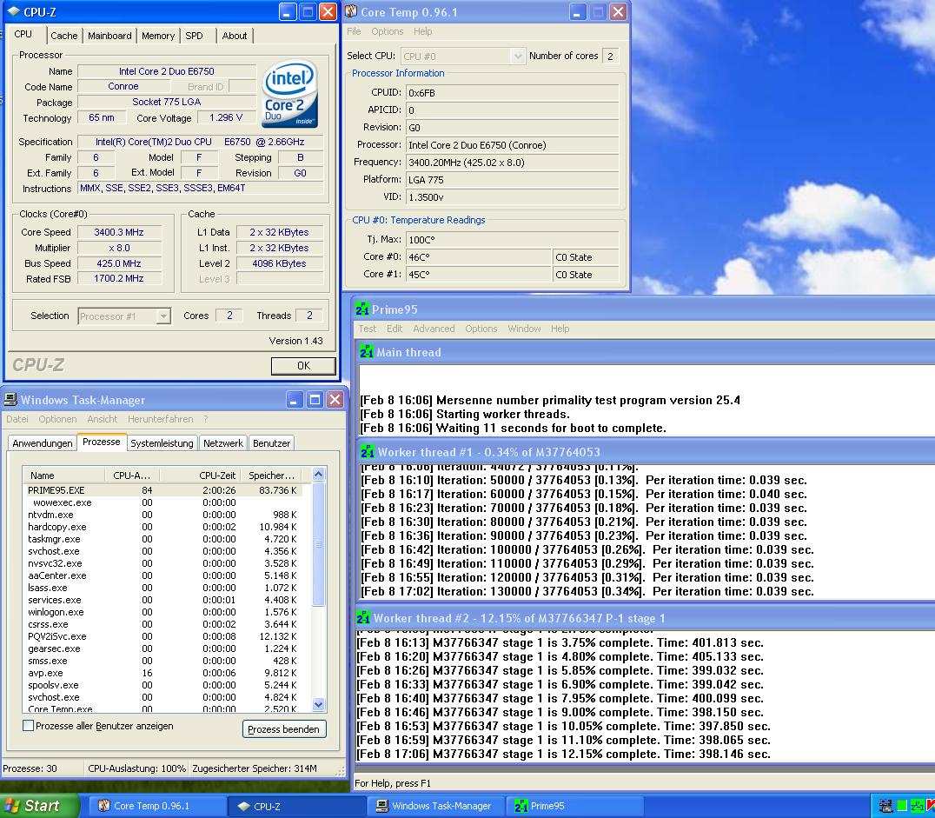Open the Help menu in Core Temp
Screen dimensions: 935x818
(x=423, y=31)
